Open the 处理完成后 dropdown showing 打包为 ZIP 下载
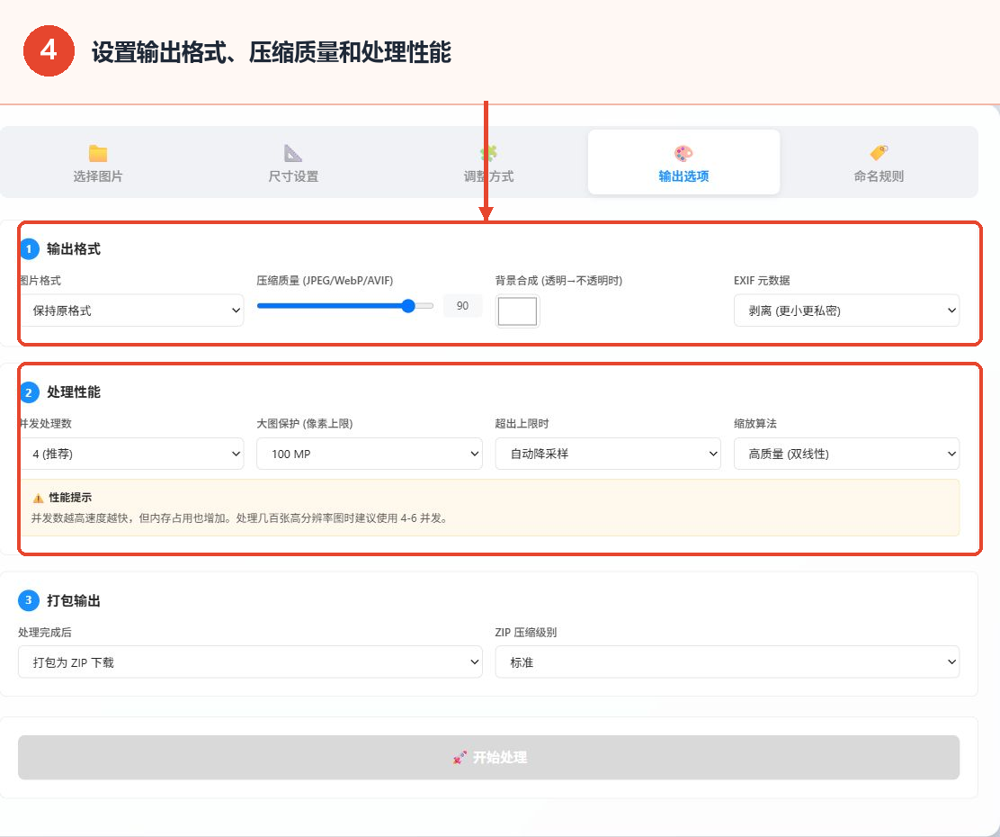This screenshot has height=837, width=1000. click(x=250, y=662)
